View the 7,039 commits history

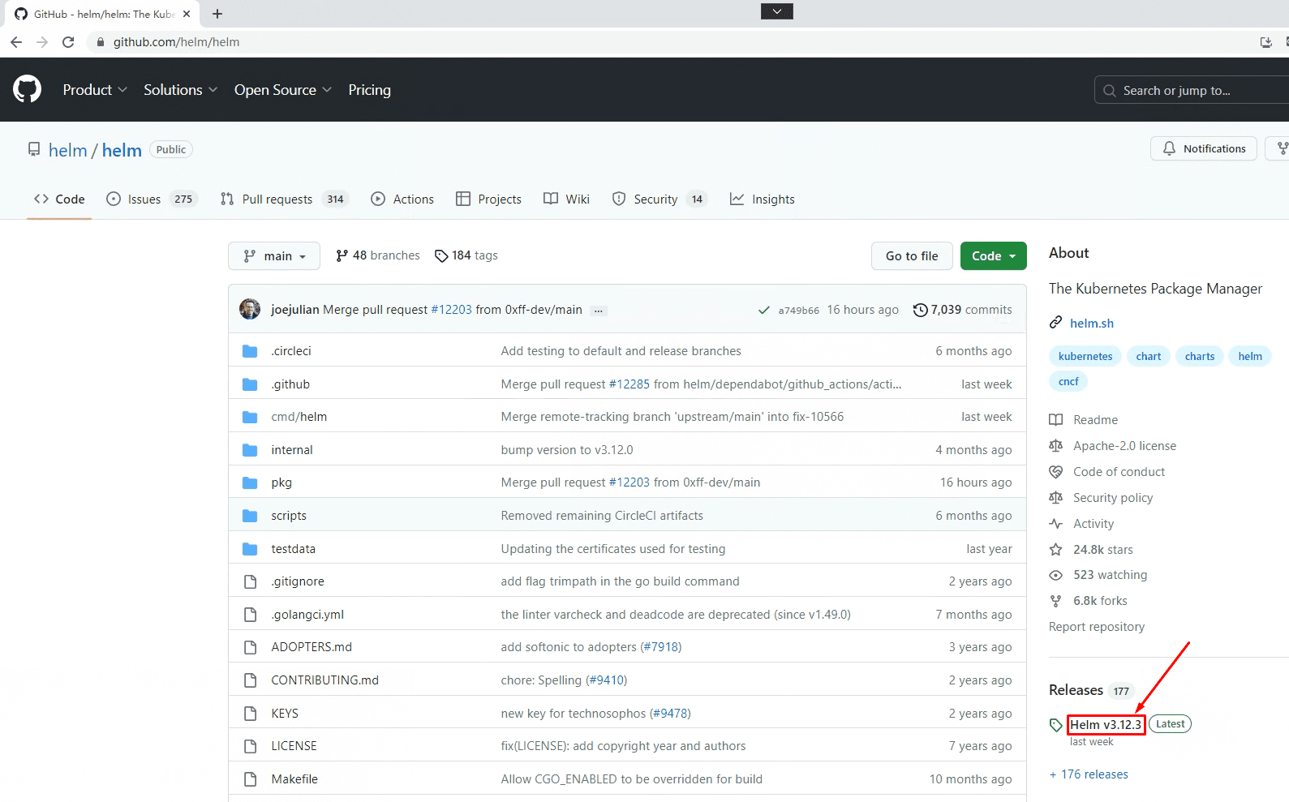point(963,310)
